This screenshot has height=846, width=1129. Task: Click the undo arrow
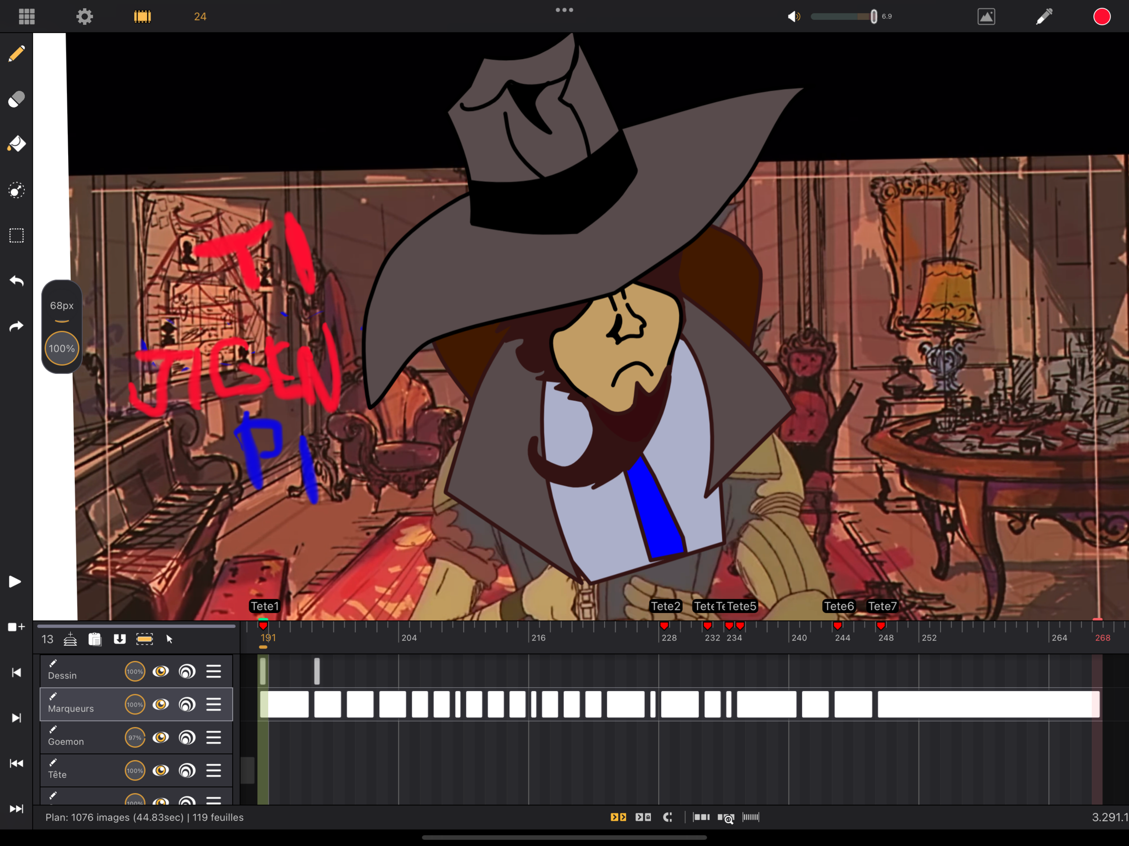(16, 281)
